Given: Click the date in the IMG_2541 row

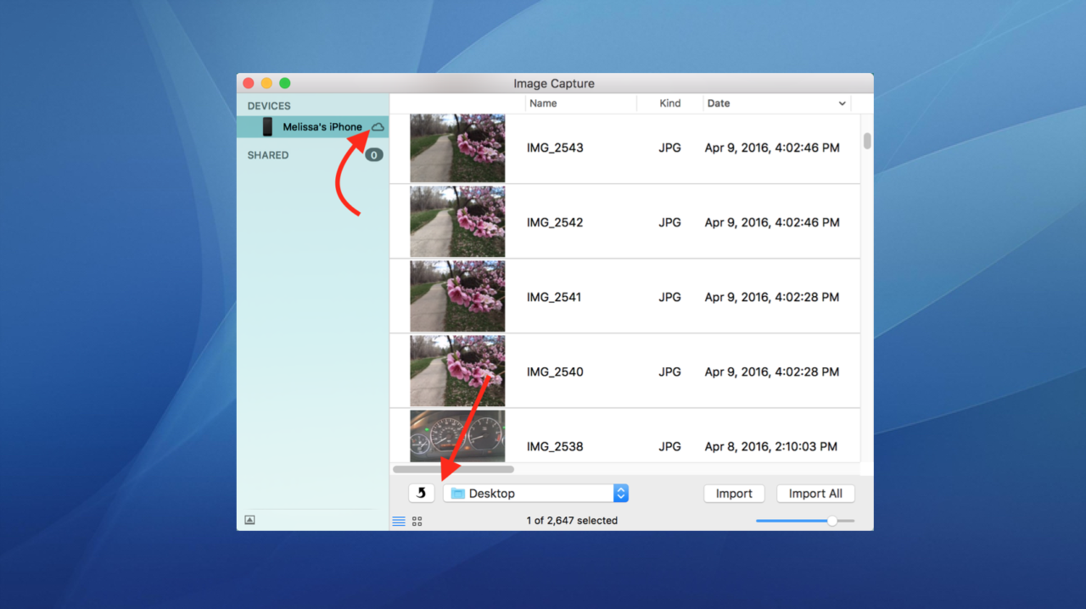Looking at the screenshot, I should [x=772, y=297].
